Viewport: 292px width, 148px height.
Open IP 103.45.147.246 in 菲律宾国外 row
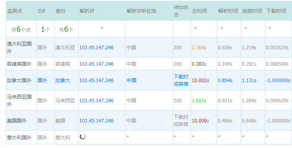(x=96, y=64)
